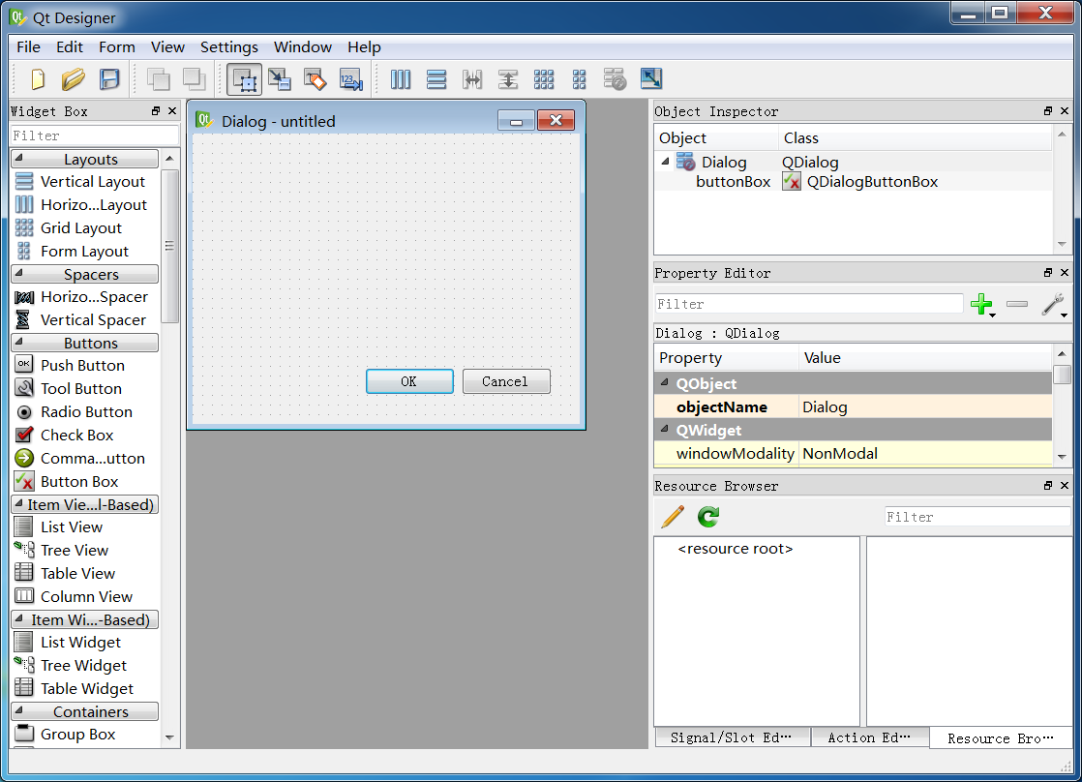Apply Lay Out in a Grid
The height and width of the screenshot is (782, 1082).
pyautogui.click(x=544, y=79)
